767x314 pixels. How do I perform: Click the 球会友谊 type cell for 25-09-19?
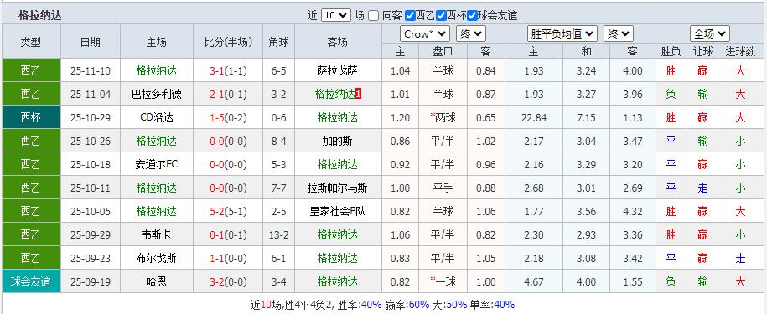[31, 282]
